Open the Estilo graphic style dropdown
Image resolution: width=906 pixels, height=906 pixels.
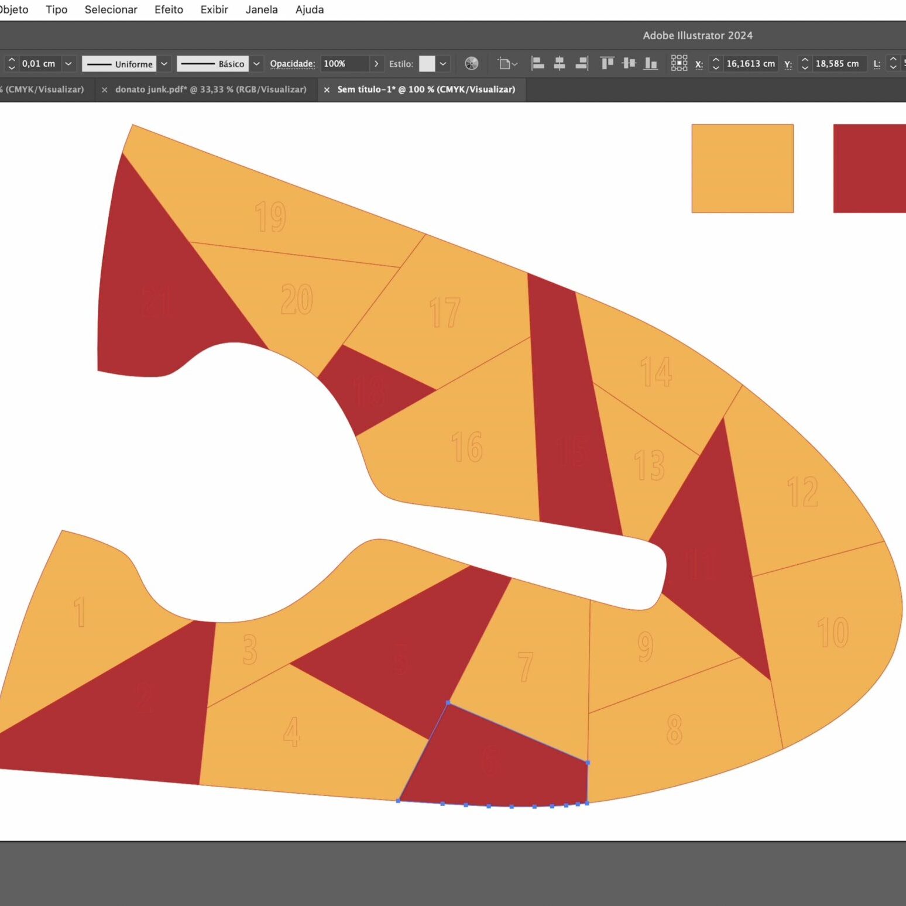click(x=443, y=64)
